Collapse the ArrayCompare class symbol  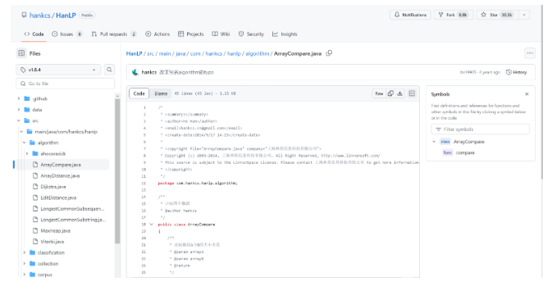[434, 142]
